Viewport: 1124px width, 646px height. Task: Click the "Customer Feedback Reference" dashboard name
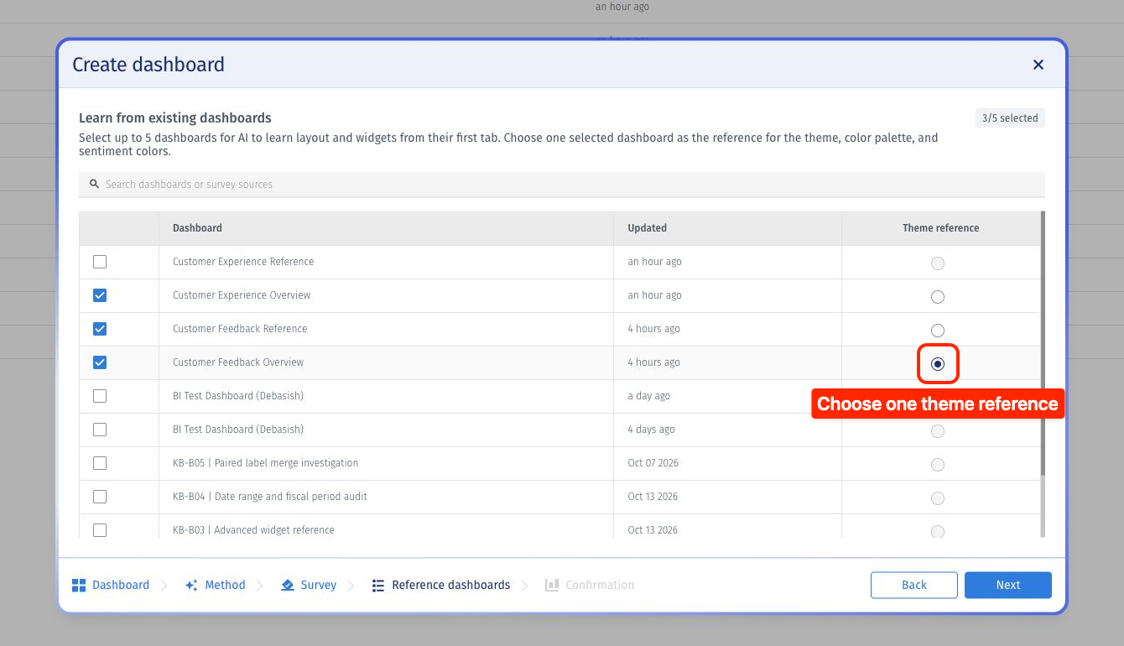[x=240, y=329]
